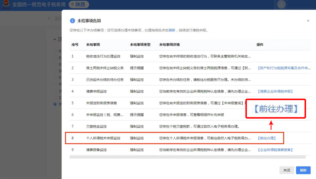Viewport: 316px width, 179px height.
Task: Click the 陕西 location badge in the header
Action: pos(79,4)
